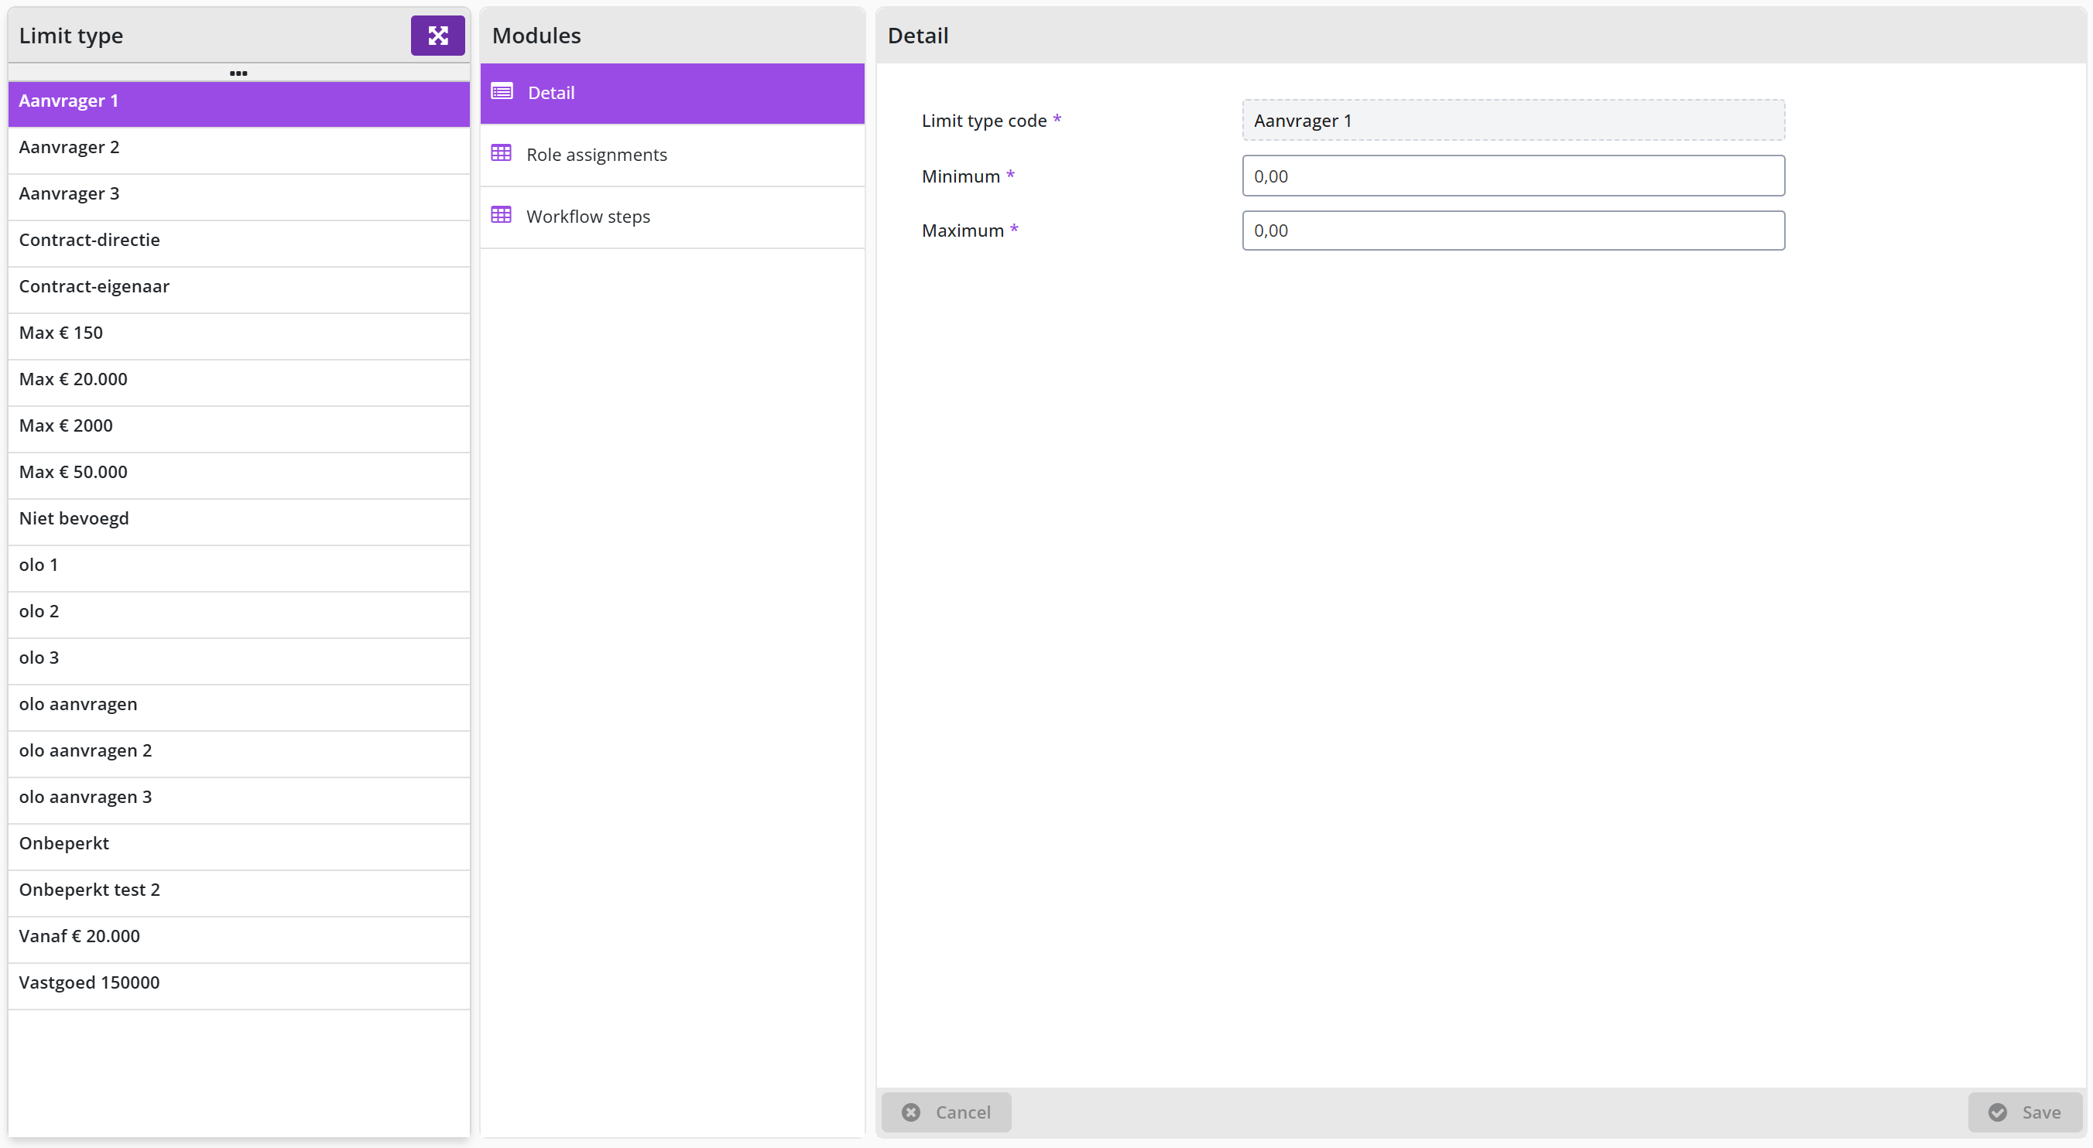This screenshot has width=2093, height=1148.
Task: Click the Detail module form icon
Action: pyautogui.click(x=502, y=92)
